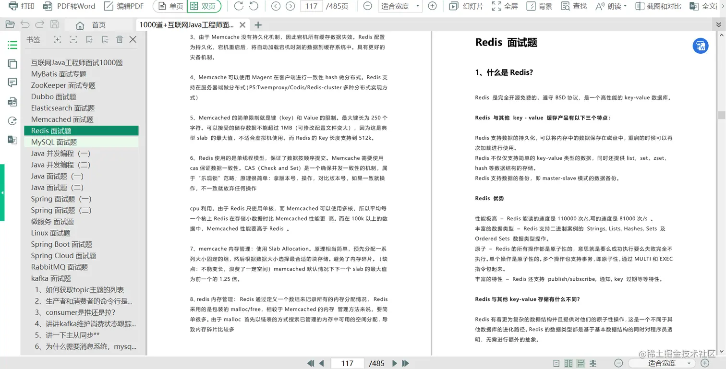Collapse the left sidebar with green handle
This screenshot has width=726, height=369.
[2, 192]
